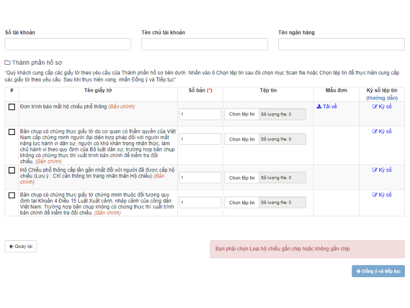Tick checkbox for Hộ chiếu phổ thông cấp lần gần nhất

pos(12,170)
